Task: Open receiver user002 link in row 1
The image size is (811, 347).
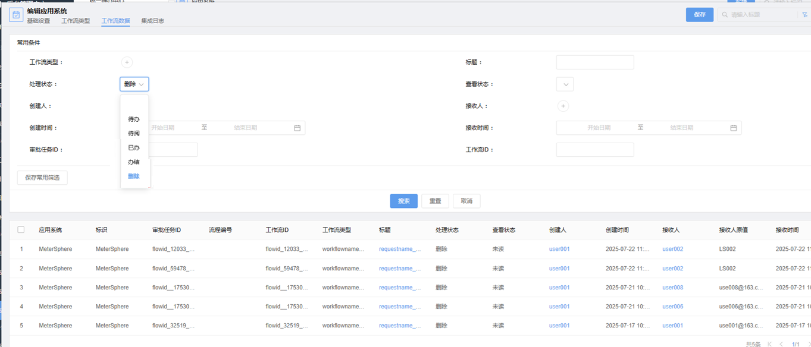Action: point(673,250)
